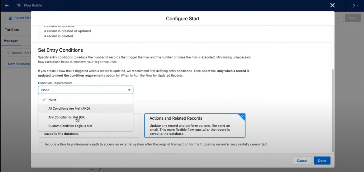This screenshot has width=364, height=172.
Task: Choose Any Condition Is Met (OR)
Action: point(85,117)
